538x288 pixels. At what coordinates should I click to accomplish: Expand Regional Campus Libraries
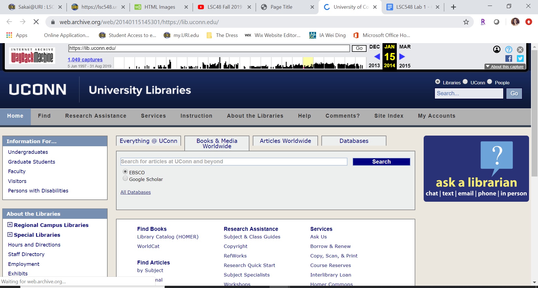coord(10,225)
